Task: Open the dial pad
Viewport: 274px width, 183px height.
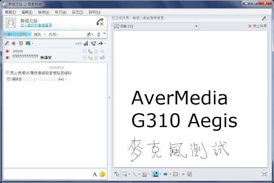Action: pyautogui.click(x=21, y=43)
